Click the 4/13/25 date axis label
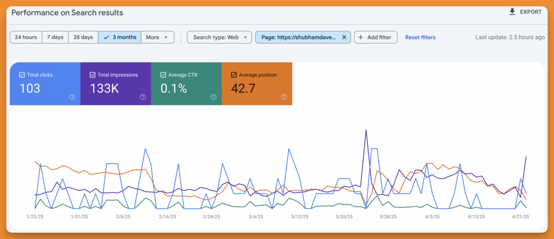554x239 pixels. pos(476,216)
